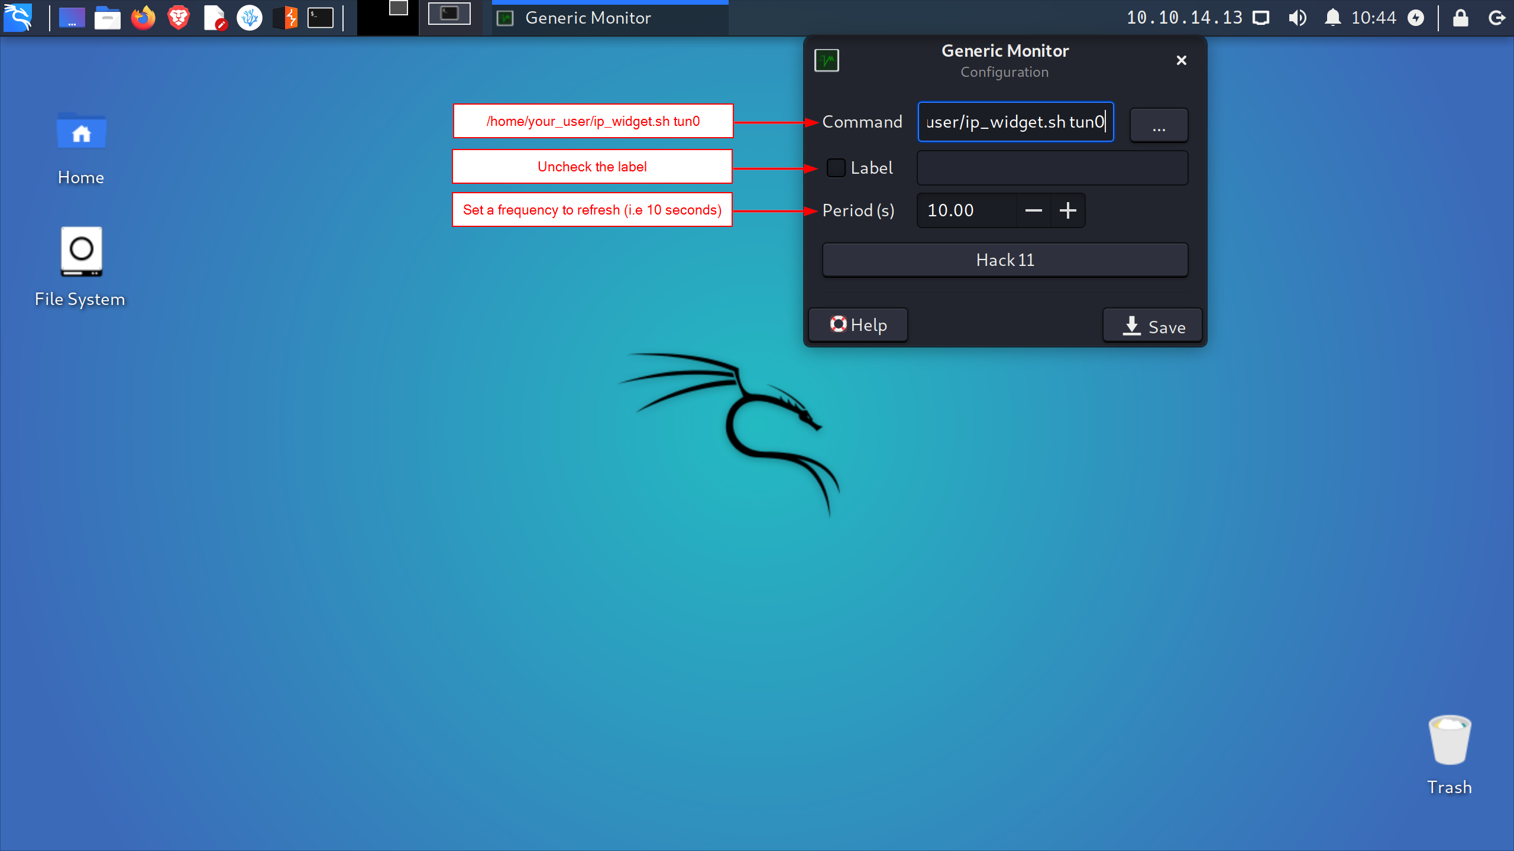
Task: Focus the Command input field
Action: pyautogui.click(x=1015, y=122)
